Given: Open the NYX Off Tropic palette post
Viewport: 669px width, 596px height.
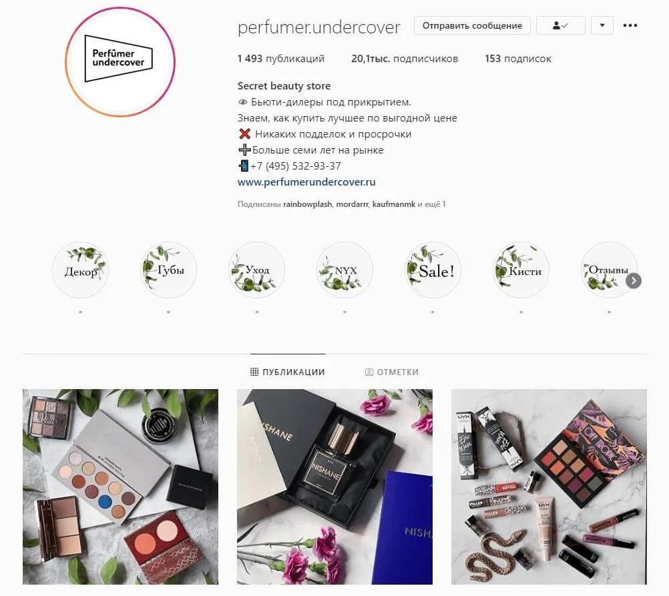Looking at the screenshot, I should (549, 487).
